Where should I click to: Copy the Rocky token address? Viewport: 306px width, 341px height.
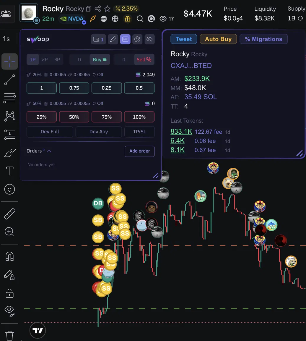pyautogui.click(x=89, y=9)
